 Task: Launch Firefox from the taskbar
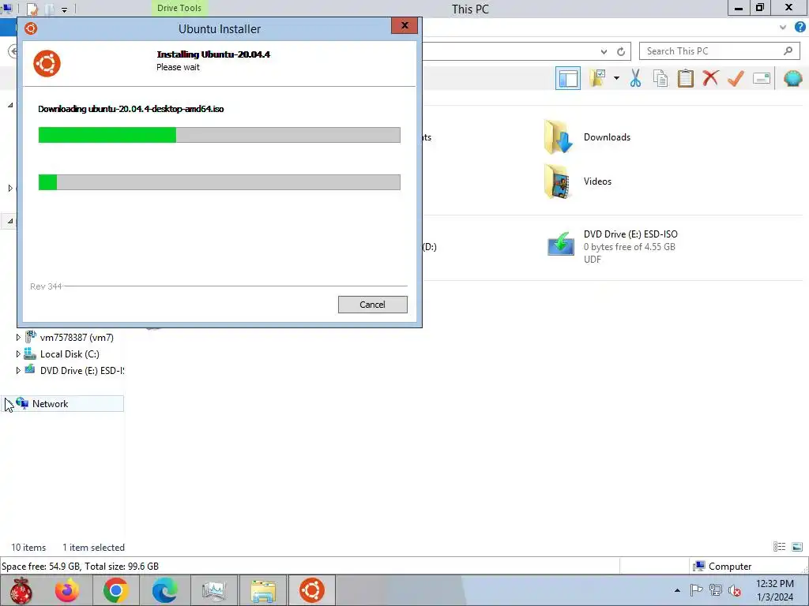tap(67, 590)
